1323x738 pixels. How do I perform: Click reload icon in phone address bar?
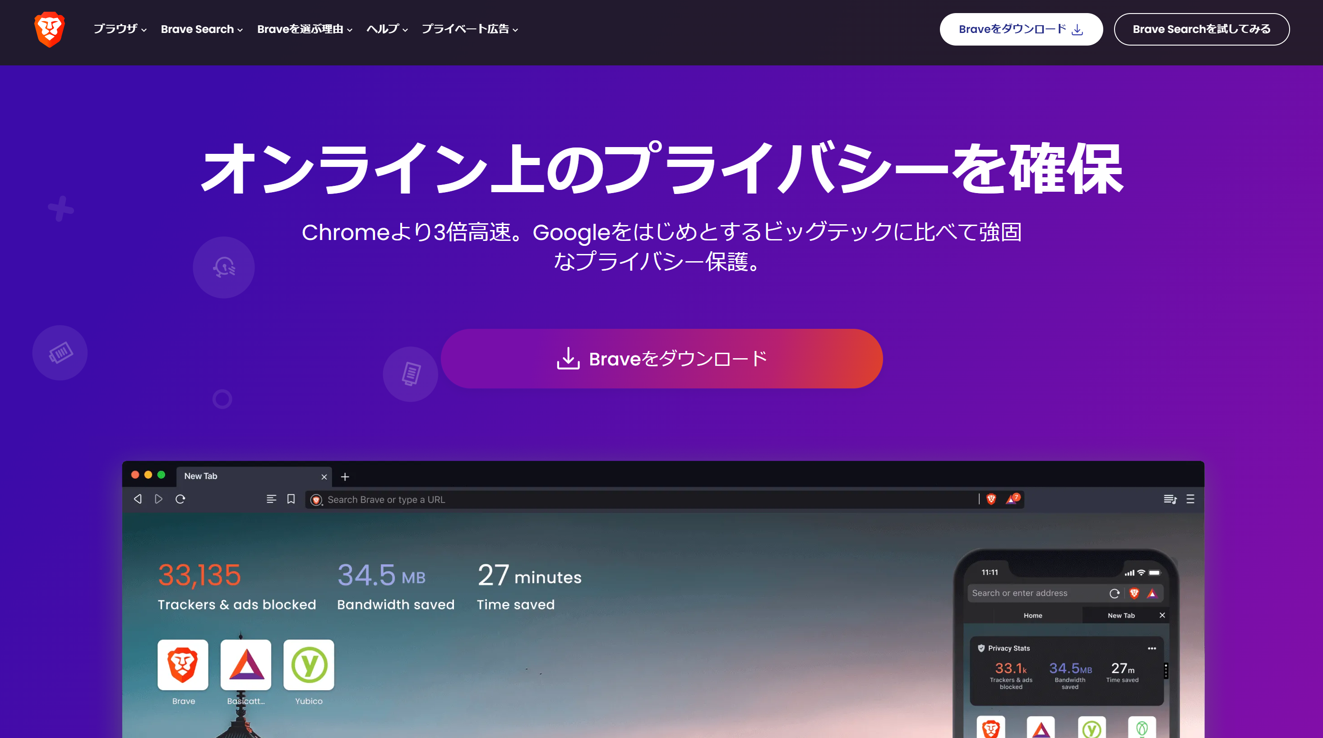[x=1114, y=594]
